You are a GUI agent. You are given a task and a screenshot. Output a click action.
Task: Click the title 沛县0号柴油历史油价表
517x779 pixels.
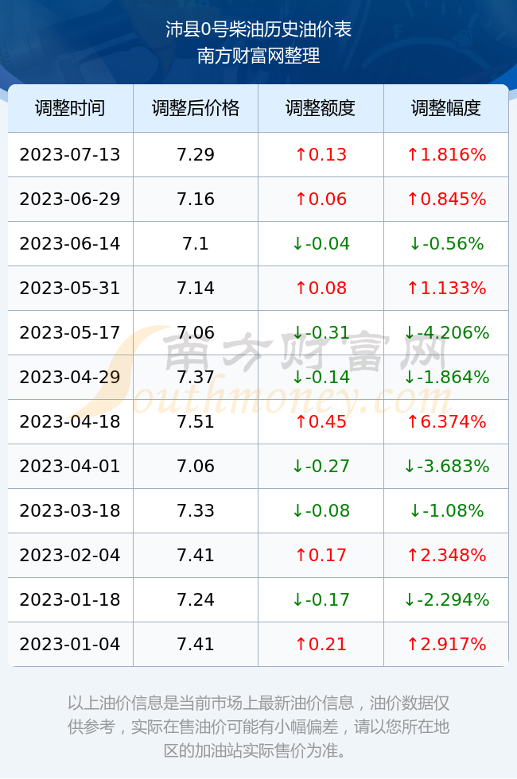[258, 30]
